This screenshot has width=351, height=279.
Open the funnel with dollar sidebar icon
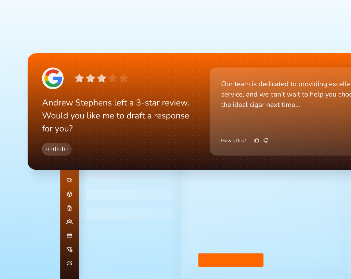click(70, 249)
